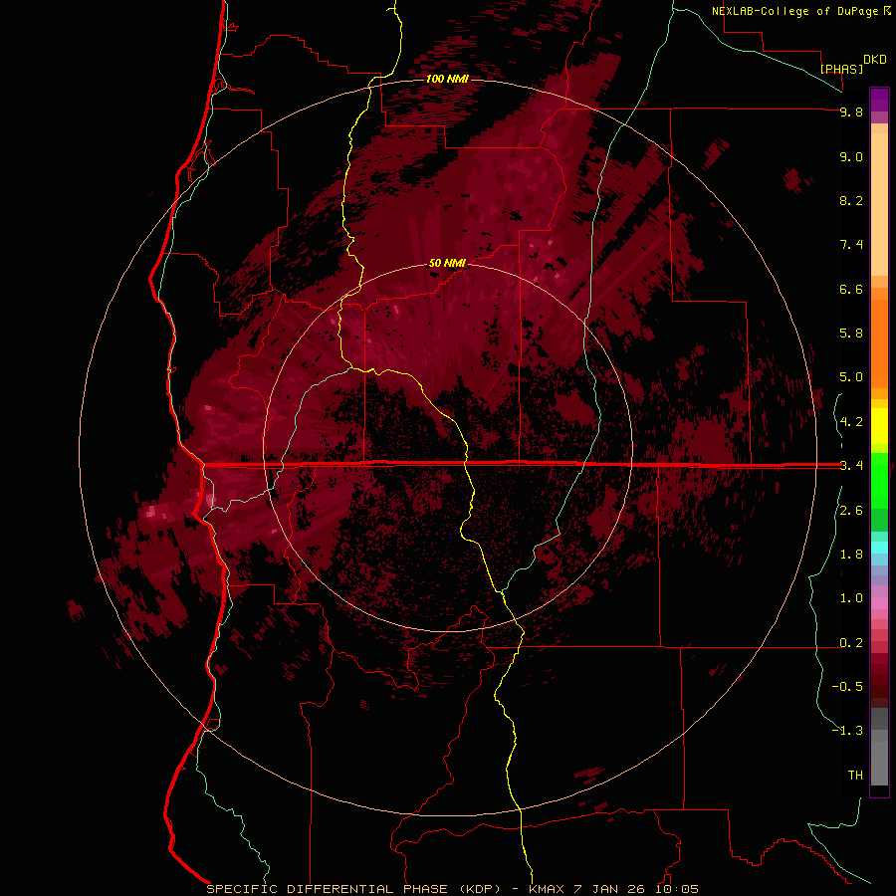
Task: Select the 2.6 value on color scale
Action: 851,511
